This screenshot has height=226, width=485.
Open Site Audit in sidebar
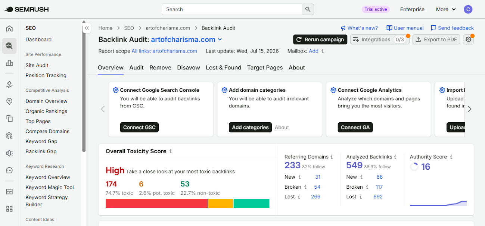[37, 65]
